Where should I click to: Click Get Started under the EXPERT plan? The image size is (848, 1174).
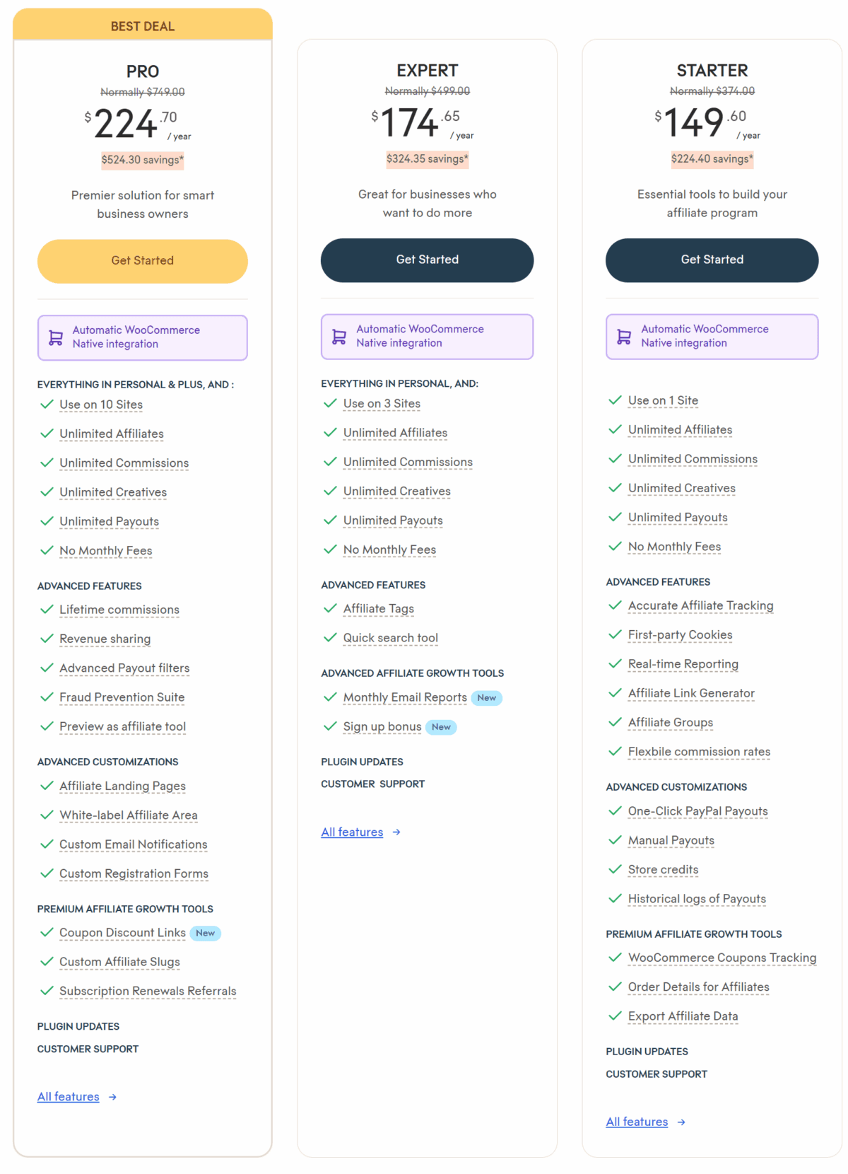click(428, 260)
